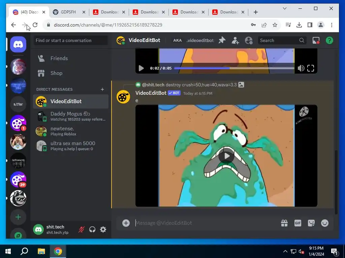345x258 pixels.
Task: Seek on the upper video progress bar
Action: (x=234, y=68)
